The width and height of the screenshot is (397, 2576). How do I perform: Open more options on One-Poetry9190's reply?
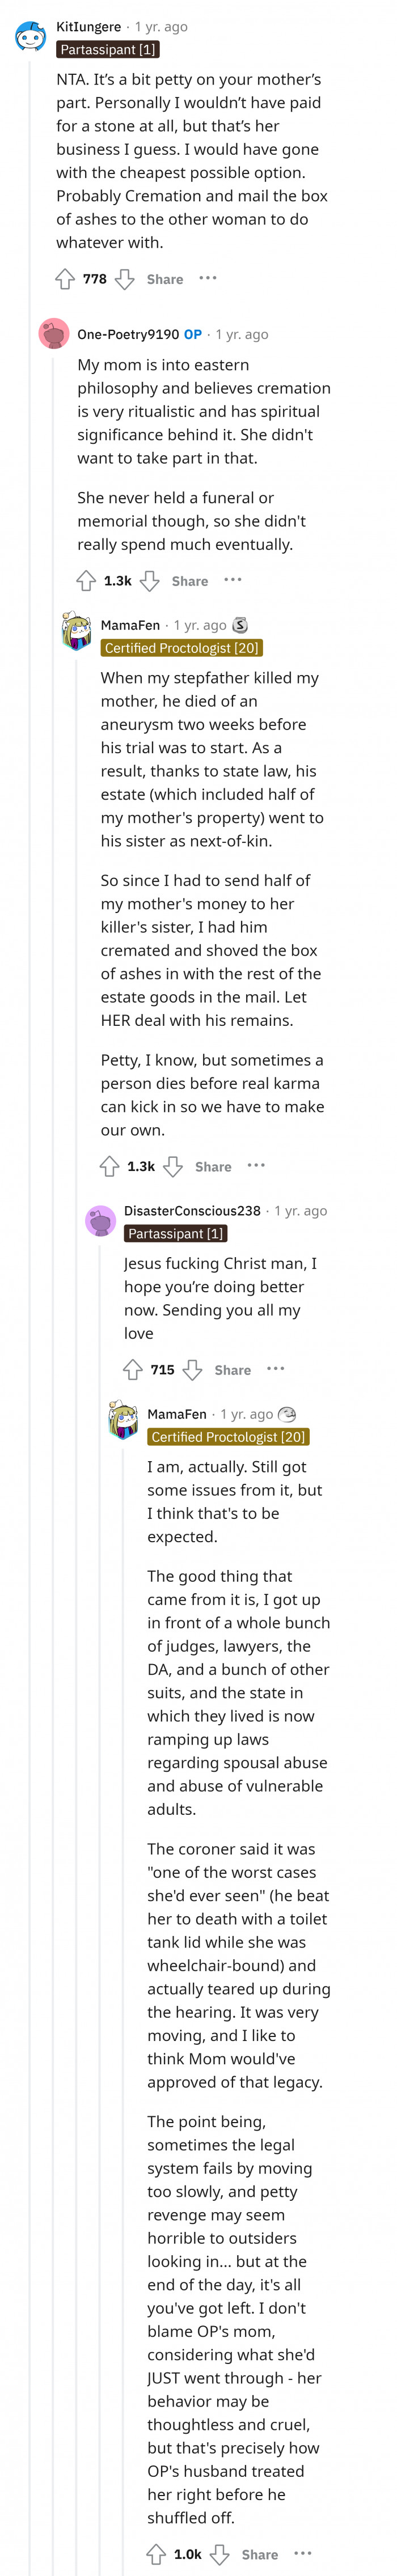[233, 579]
